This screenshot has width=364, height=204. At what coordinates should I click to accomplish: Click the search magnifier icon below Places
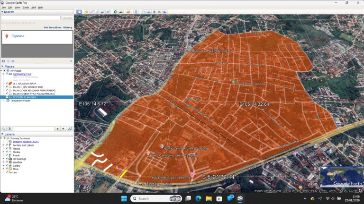(3, 128)
